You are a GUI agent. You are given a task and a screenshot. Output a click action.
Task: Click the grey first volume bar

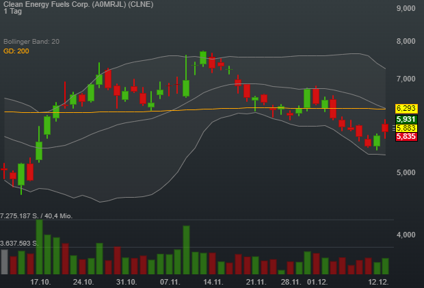[x=4, y=262]
